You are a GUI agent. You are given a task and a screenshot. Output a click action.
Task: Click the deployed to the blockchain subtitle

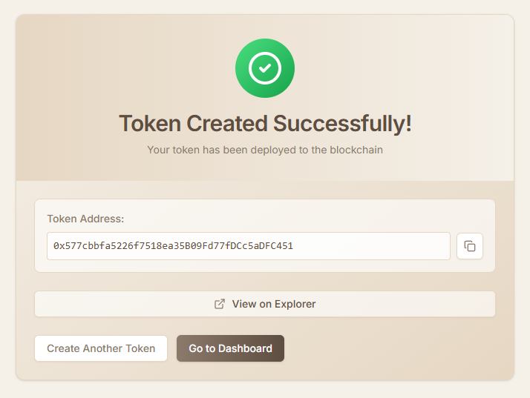click(x=265, y=150)
